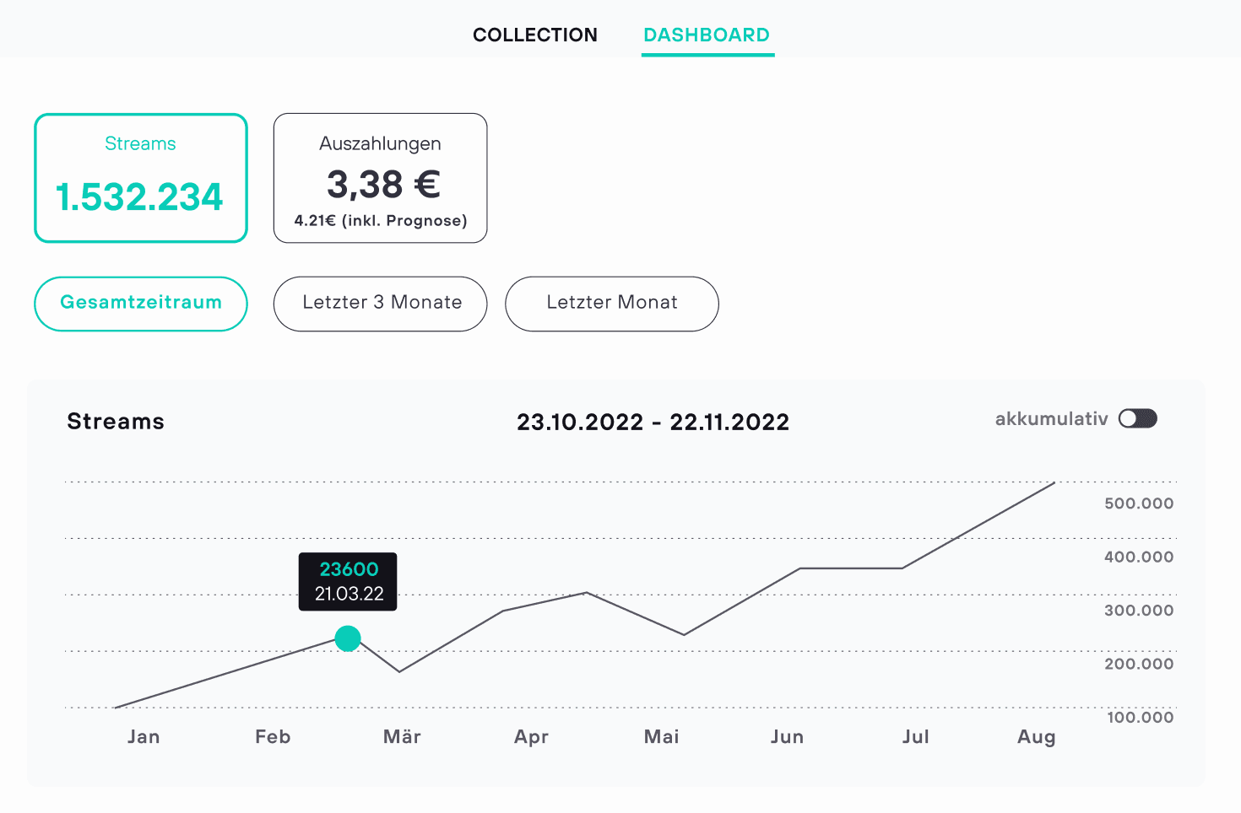Click the akkumulativ label text
The height and width of the screenshot is (813, 1241).
click(x=1051, y=419)
